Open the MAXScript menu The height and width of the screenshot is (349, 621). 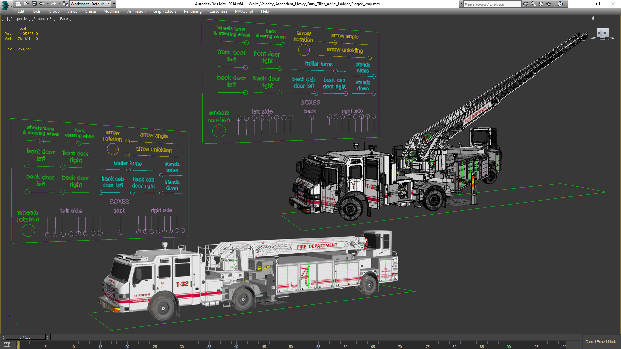click(244, 11)
